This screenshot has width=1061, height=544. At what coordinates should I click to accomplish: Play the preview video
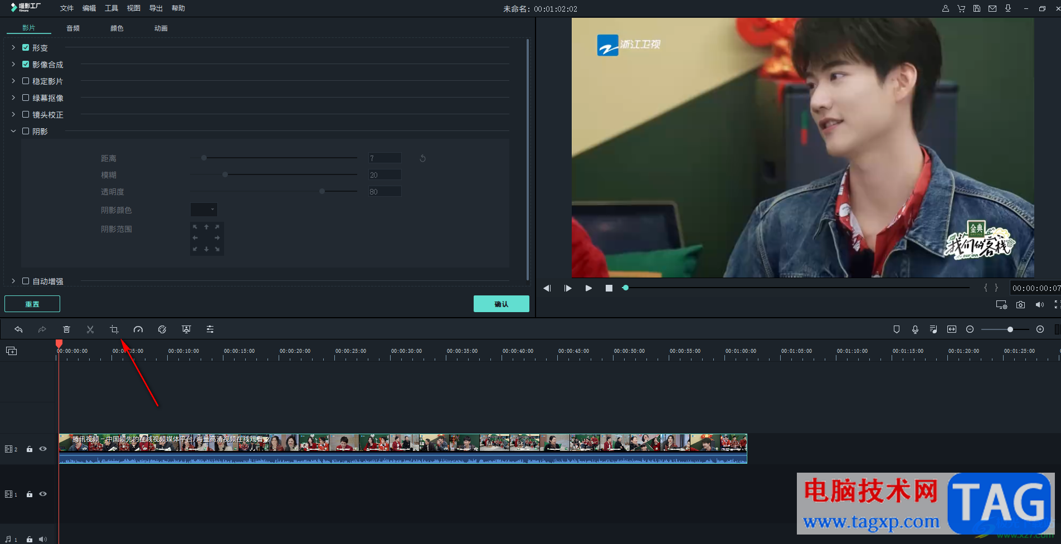(x=588, y=288)
